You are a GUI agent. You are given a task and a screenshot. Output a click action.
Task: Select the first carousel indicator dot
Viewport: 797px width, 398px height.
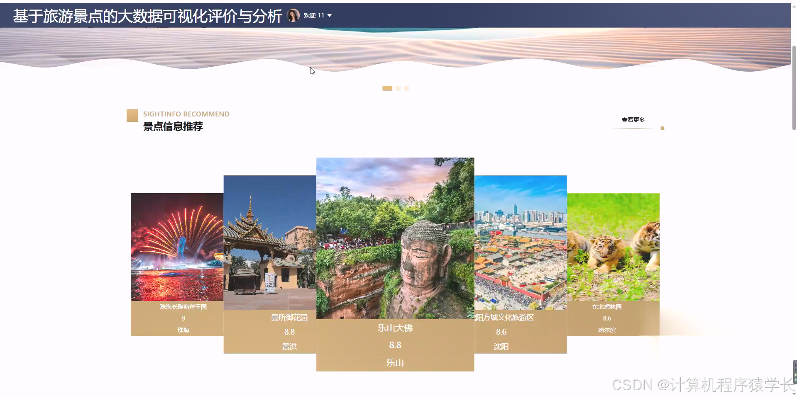[x=387, y=88]
